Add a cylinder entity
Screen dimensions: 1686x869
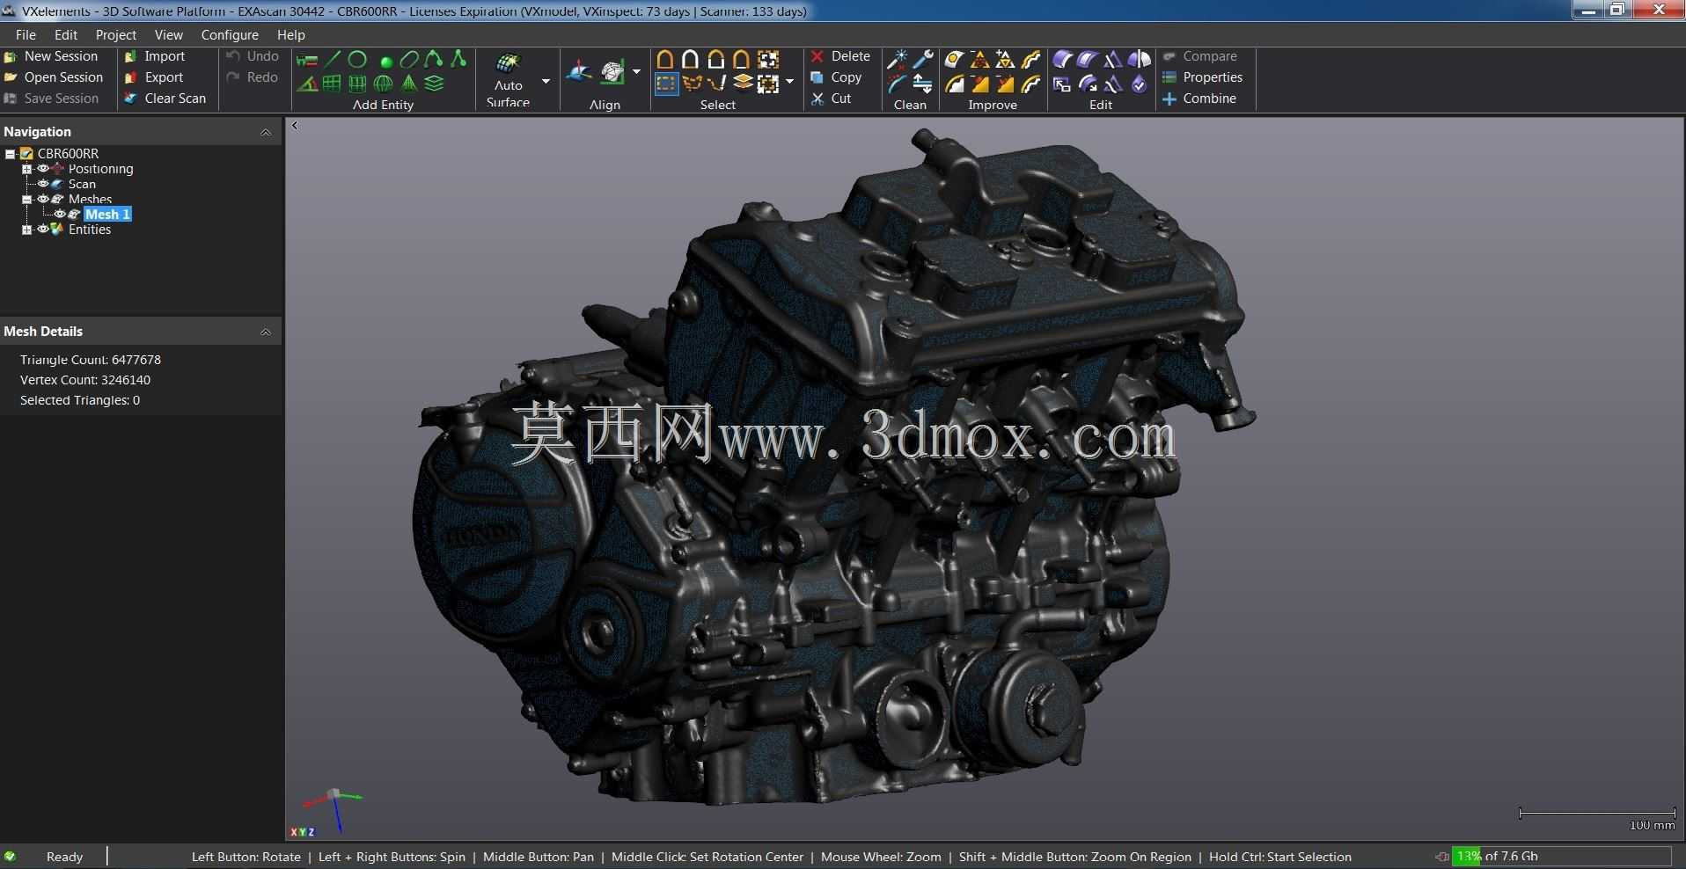click(x=357, y=84)
